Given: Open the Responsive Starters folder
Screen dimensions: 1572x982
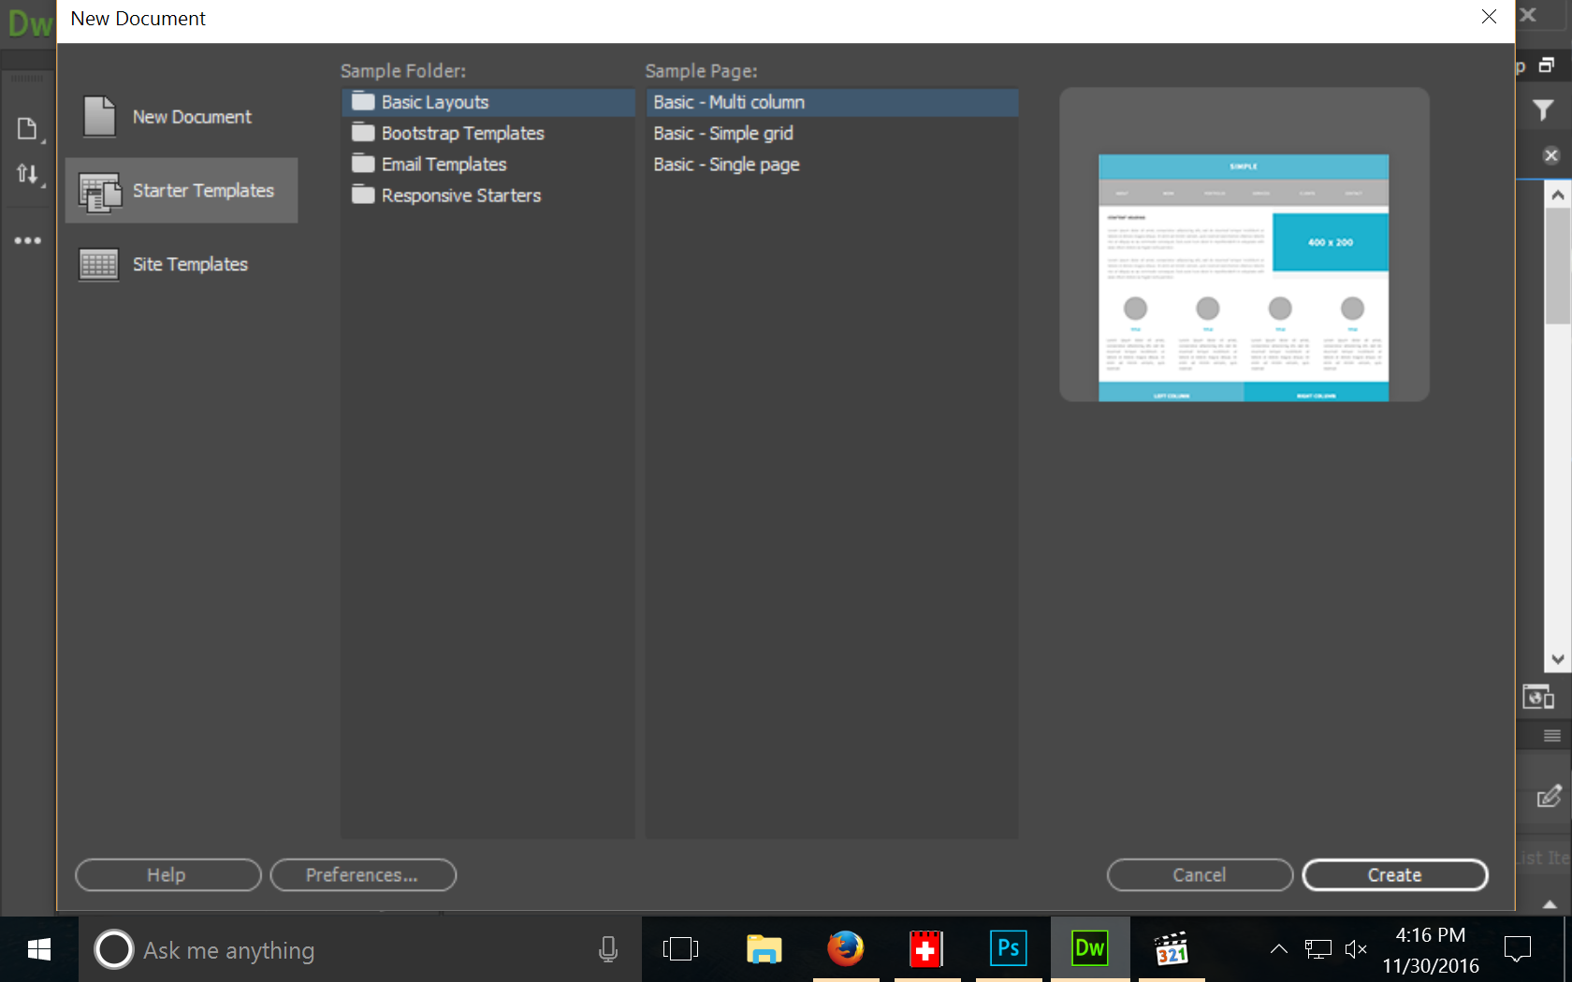Looking at the screenshot, I should [460, 195].
